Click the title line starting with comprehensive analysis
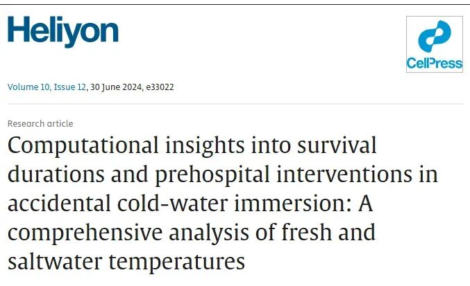 click(192, 233)
